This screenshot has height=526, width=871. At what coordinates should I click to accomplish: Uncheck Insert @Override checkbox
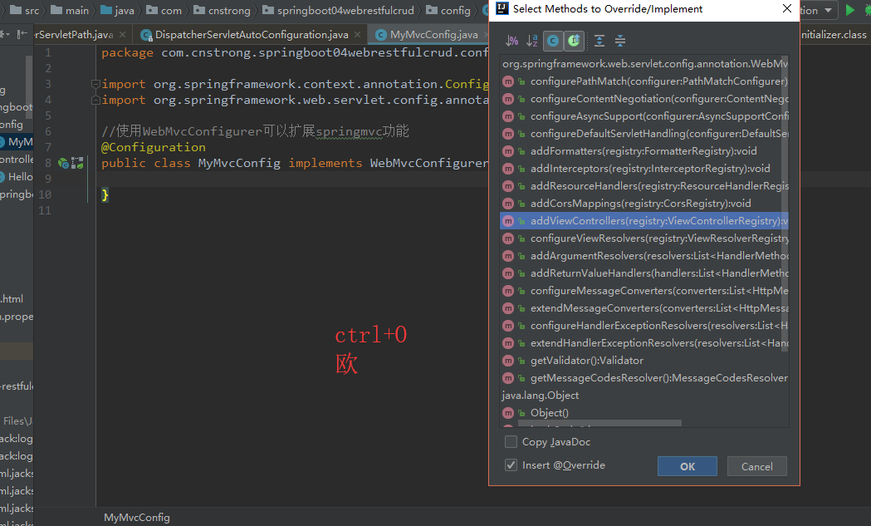(x=511, y=465)
